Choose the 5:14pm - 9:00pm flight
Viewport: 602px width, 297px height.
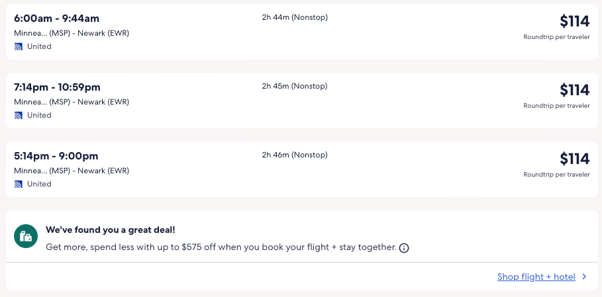coord(56,156)
